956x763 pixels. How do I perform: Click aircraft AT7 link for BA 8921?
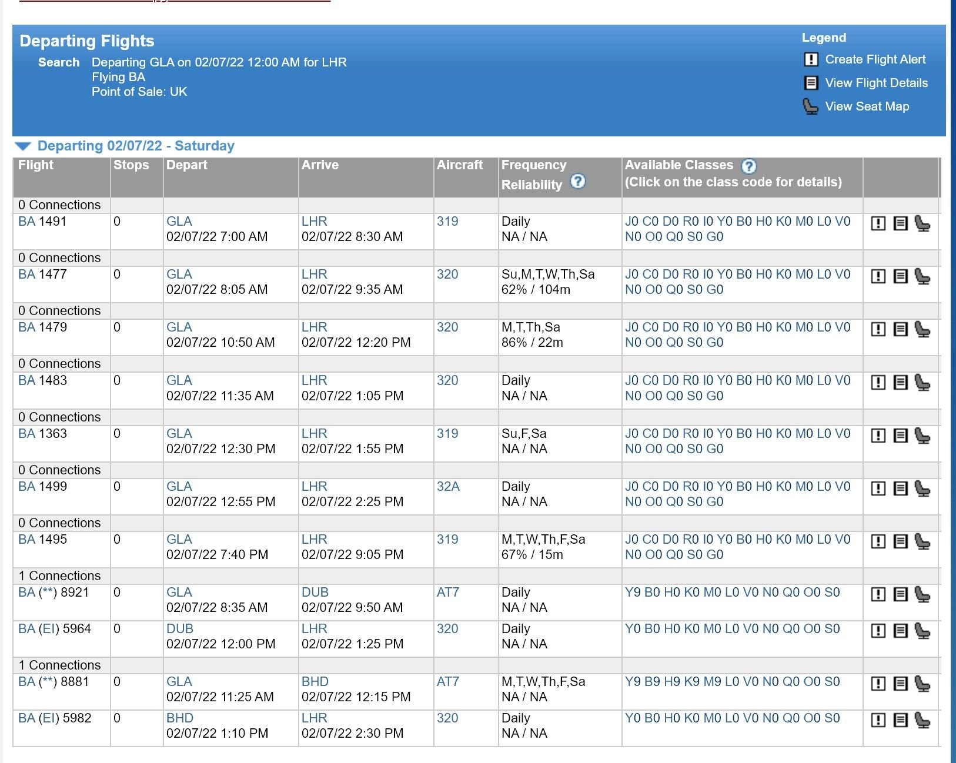tap(447, 593)
